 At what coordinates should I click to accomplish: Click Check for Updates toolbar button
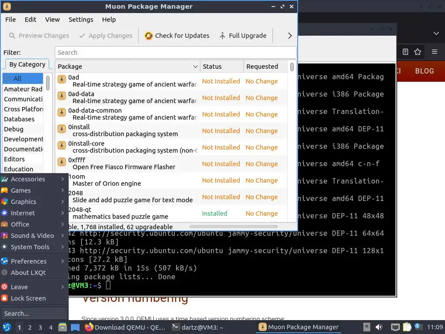click(x=177, y=36)
